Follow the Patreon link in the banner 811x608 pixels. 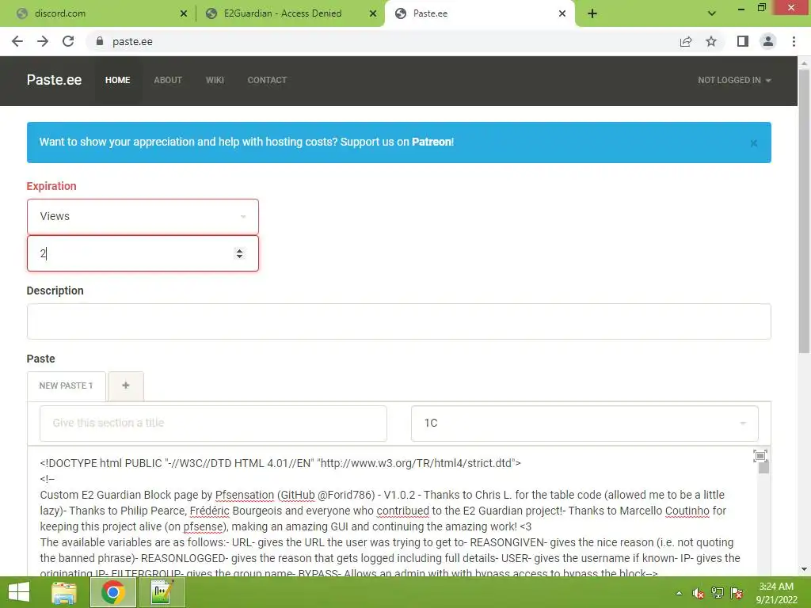(x=432, y=142)
